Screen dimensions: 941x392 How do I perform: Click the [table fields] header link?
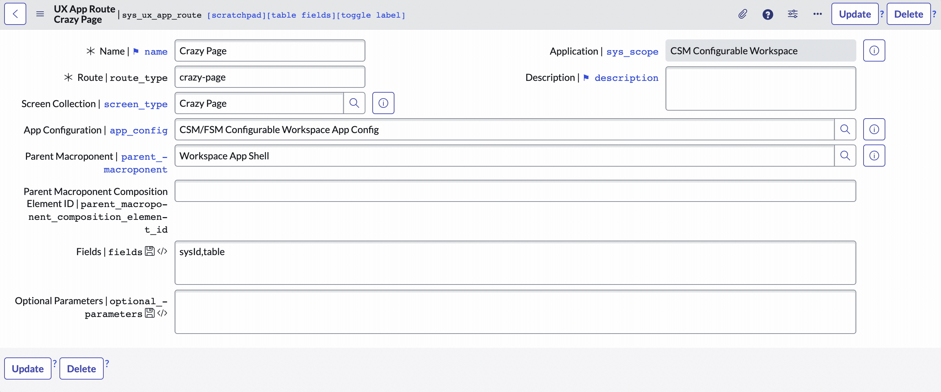301,15
